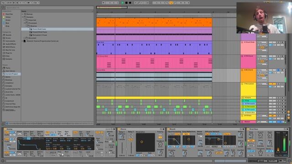The image size is (292, 164).
Task: Collapse the Samples folder tree
Action: coord(23,17)
